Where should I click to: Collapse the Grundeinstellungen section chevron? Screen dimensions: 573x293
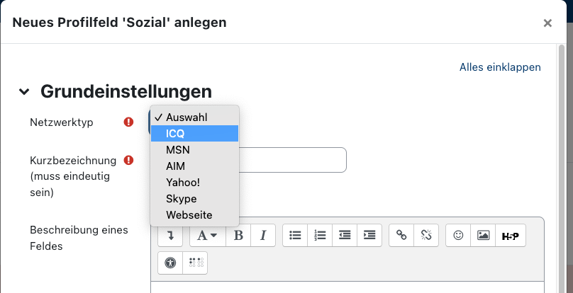[24, 91]
